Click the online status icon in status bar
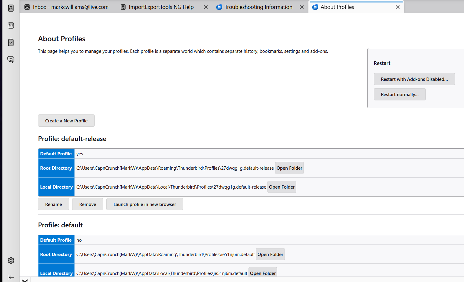This screenshot has height=282, width=464. coord(25,280)
